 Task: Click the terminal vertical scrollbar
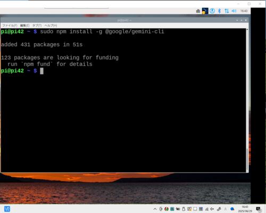click(247, 100)
